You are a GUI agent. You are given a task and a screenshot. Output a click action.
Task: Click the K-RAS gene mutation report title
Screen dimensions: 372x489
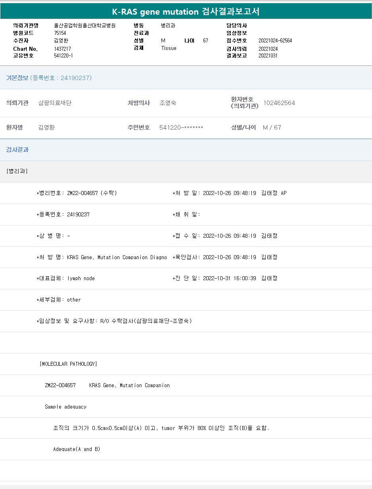tap(186, 11)
